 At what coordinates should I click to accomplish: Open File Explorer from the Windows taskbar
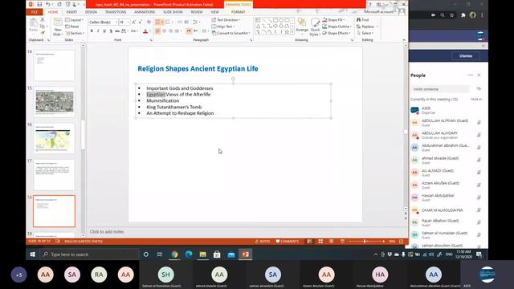point(203,254)
